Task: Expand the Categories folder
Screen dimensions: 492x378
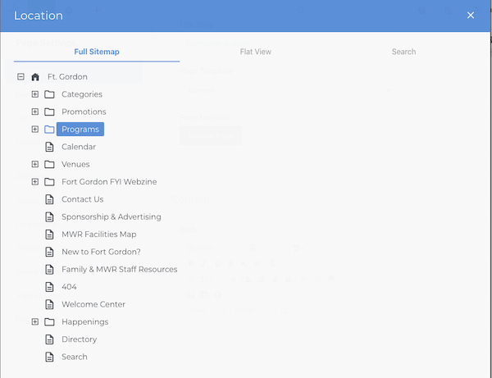Action: point(35,94)
